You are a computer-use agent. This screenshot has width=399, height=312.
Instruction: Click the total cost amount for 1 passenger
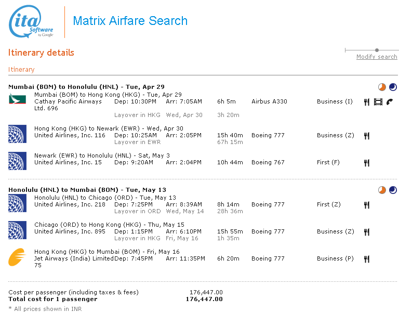pos(204,299)
